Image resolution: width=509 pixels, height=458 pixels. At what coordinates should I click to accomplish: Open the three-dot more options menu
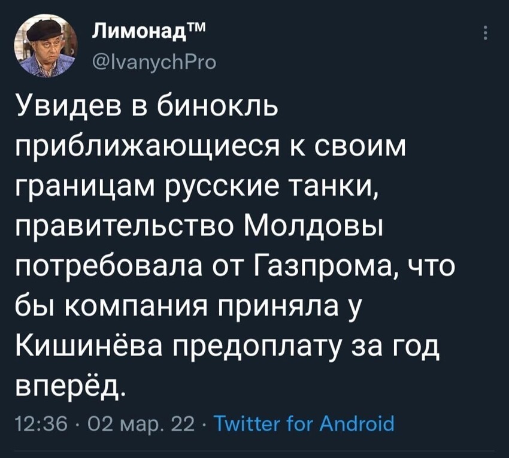click(x=486, y=33)
